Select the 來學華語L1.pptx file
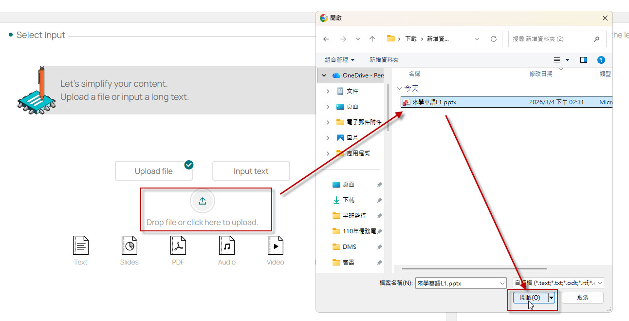The image size is (629, 321). click(x=434, y=102)
